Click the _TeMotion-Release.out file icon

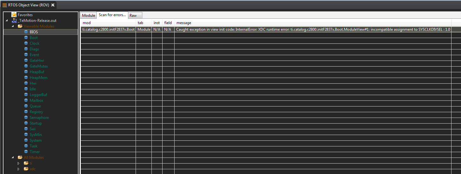[x=14, y=20]
